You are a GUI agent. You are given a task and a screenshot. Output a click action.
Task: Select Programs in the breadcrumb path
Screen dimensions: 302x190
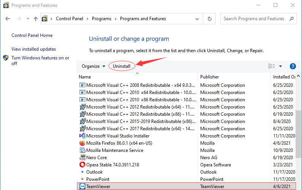click(101, 19)
